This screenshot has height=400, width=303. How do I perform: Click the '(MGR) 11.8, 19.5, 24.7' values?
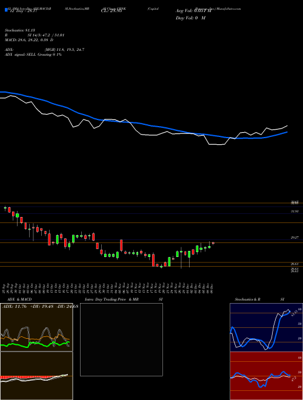pos(64,50)
